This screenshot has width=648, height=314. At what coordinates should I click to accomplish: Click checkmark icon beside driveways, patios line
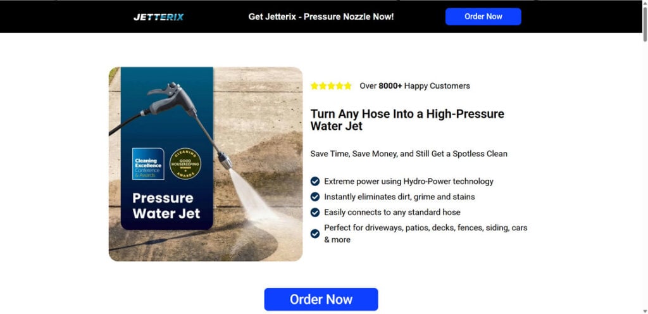tap(315, 234)
